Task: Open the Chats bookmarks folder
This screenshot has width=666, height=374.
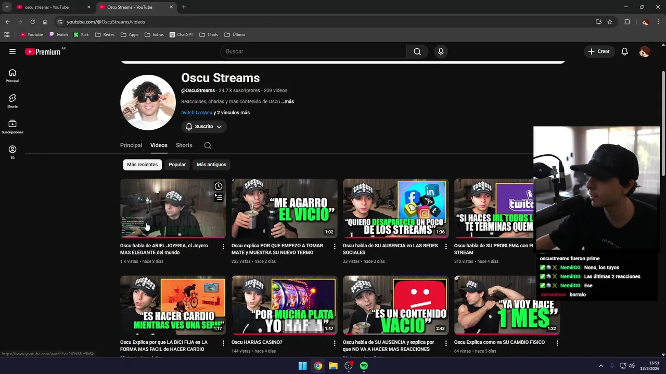Action: [x=209, y=35]
